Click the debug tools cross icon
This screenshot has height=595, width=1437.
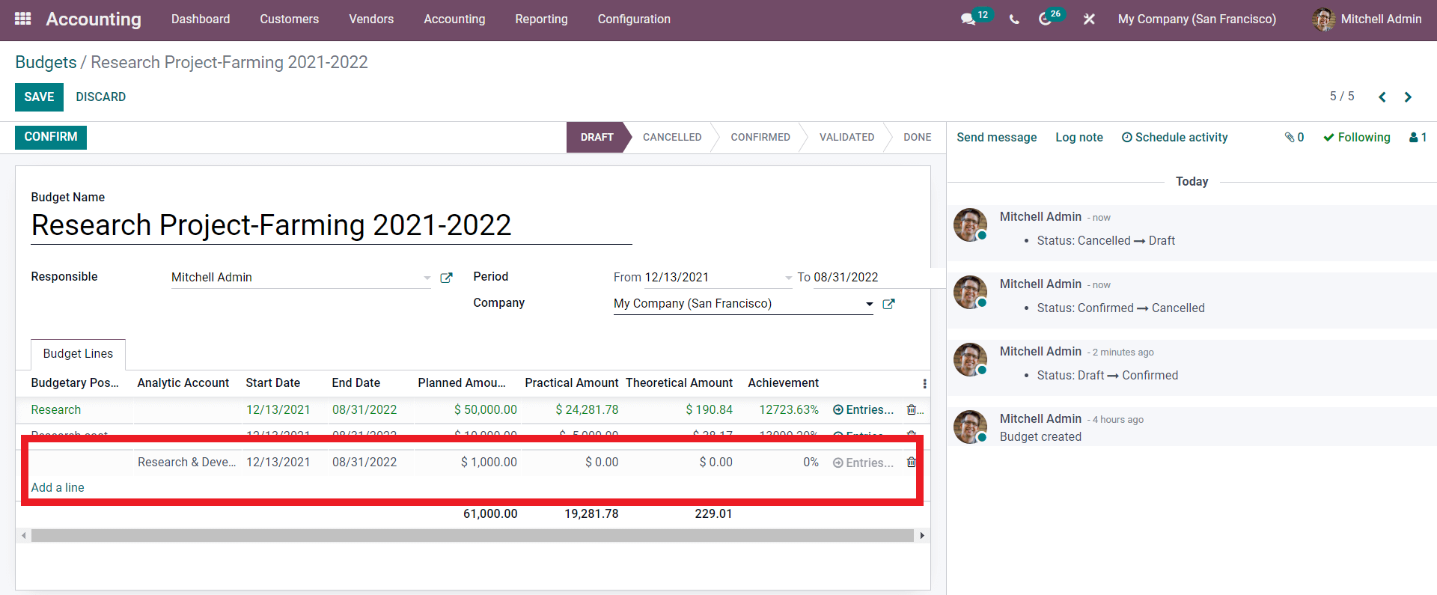(x=1089, y=19)
